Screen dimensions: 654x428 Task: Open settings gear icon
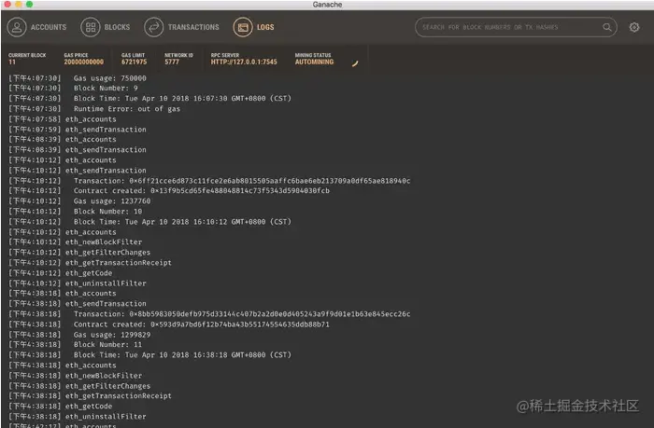pos(634,27)
